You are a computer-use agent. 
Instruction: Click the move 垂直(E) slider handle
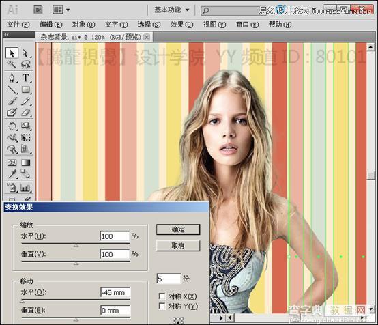click(x=76, y=320)
